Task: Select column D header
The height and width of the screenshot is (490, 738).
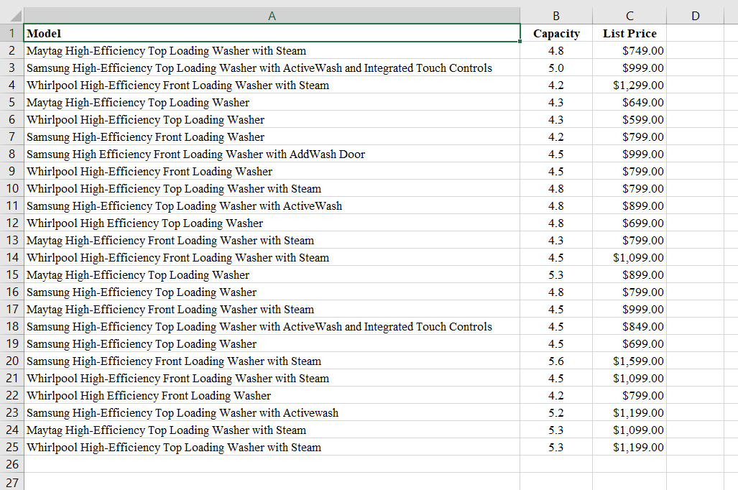Action: (x=695, y=16)
